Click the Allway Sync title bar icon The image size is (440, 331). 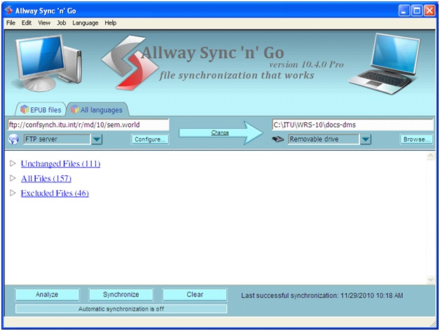(x=9, y=11)
